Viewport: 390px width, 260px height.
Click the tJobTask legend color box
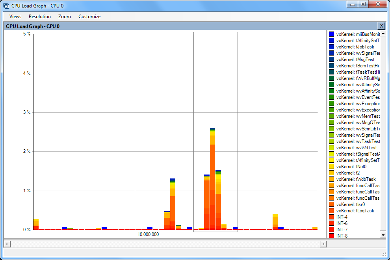pos(331,47)
